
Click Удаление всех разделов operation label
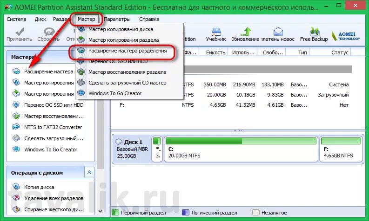point(54,198)
